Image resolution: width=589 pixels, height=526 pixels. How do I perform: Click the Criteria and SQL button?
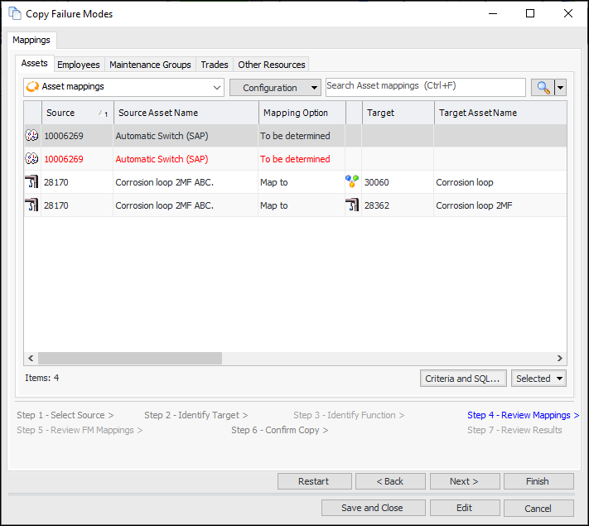[462, 379]
